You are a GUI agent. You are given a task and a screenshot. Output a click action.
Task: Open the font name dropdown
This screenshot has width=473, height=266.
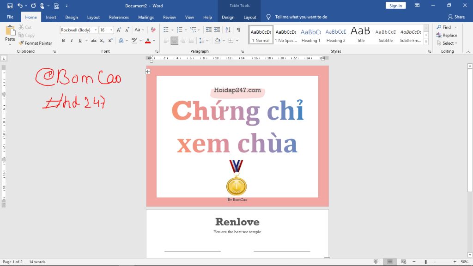(96, 30)
